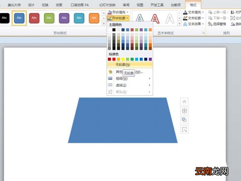Expand the 虚线(S) dashes submenu
Image resolution: width=241 pixels, height=181 pixels.
tap(130, 85)
